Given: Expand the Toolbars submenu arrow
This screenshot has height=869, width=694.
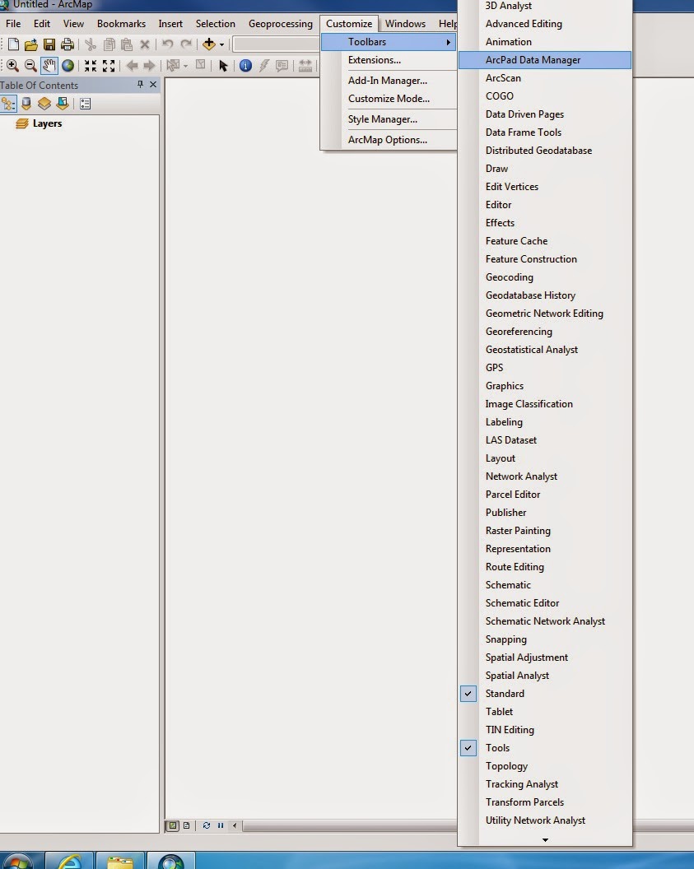Looking at the screenshot, I should pos(448,42).
